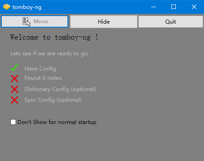Image resolution: width=204 pixels, height=161 pixels.
Task: Select the 'Found 0 notes' text
Action: point(43,78)
